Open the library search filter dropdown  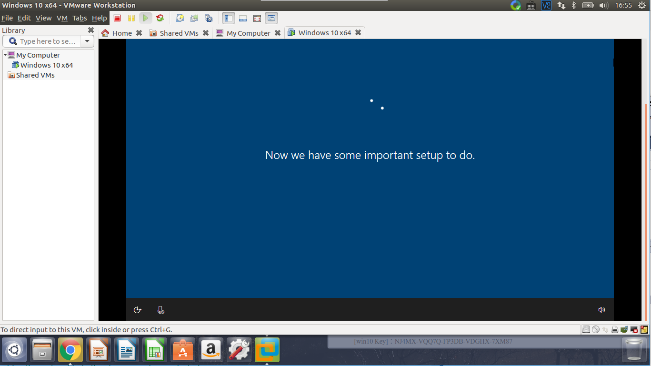click(87, 41)
